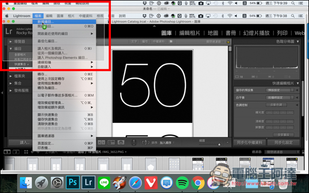The height and width of the screenshot is (193, 309).
Task: Click 自動色調 auto tone button
Action: coord(276,105)
